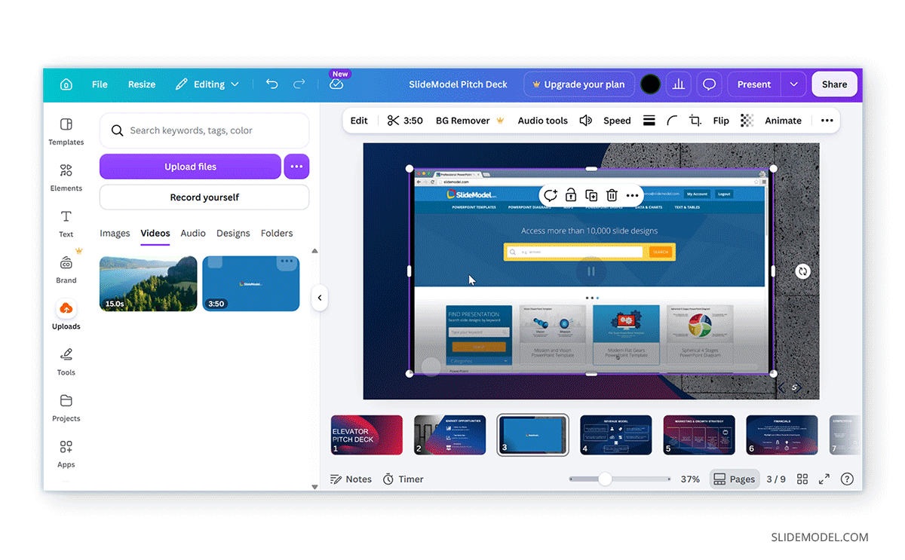Image resolution: width=905 pixels, height=560 pixels.
Task: Click the volume speaker icon
Action: 585,121
